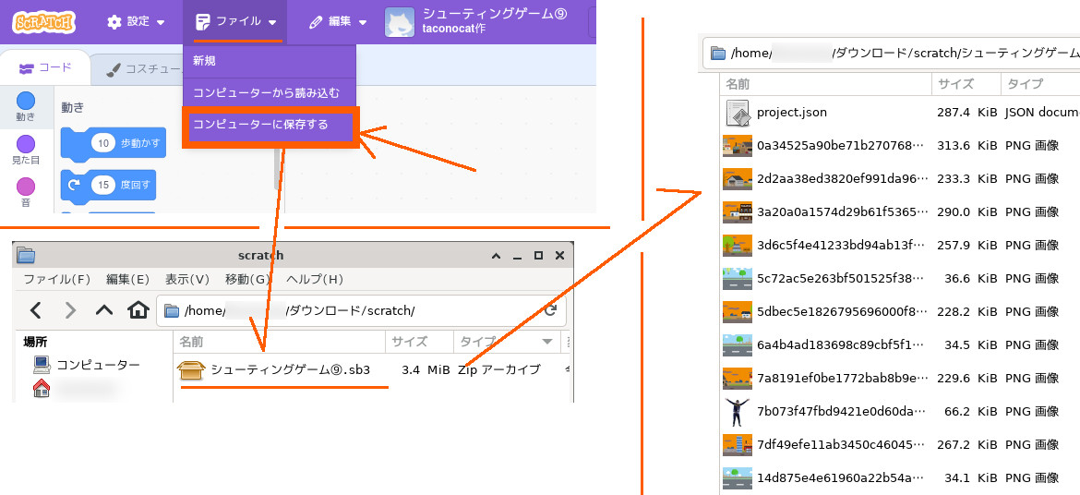This screenshot has height=495, width=1080.
Task: Select the 3d6c5f4e41233bd94ab13f PNG file
Action: [x=900, y=246]
